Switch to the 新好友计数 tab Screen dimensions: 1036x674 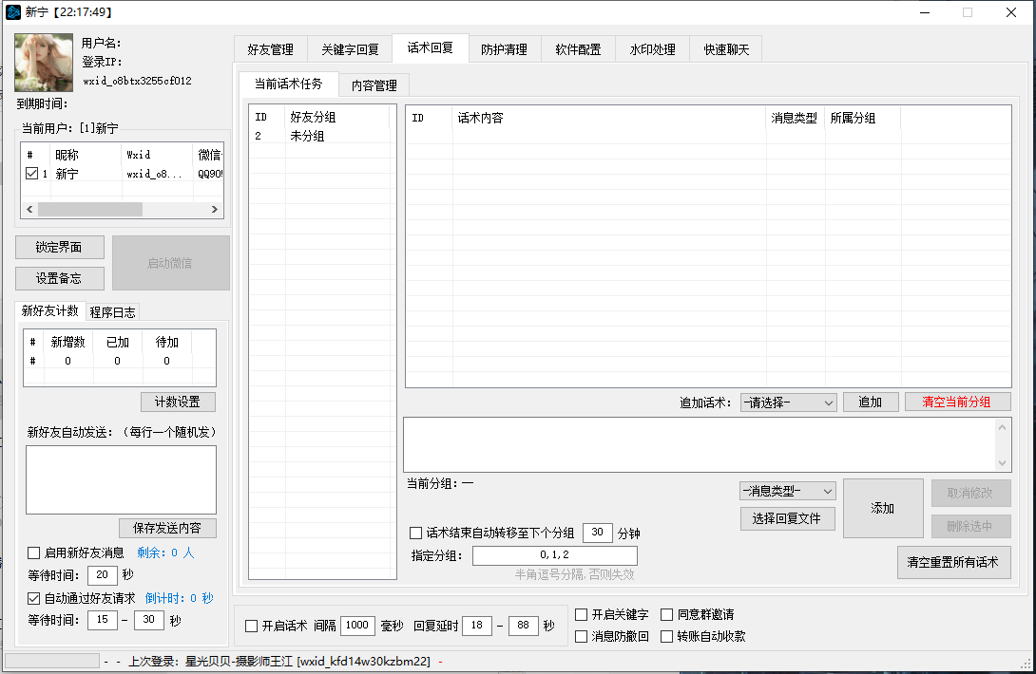[50, 310]
